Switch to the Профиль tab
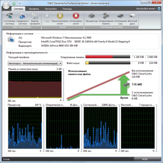This screenshot has height=163, width=163. (34, 9)
